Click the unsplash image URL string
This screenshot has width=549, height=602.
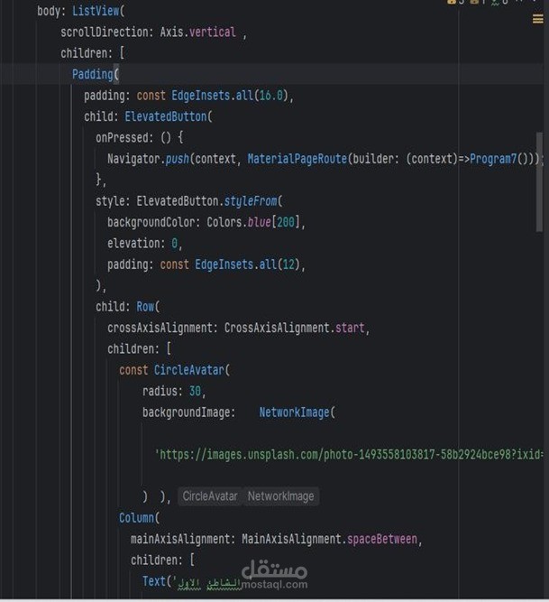tap(349, 455)
